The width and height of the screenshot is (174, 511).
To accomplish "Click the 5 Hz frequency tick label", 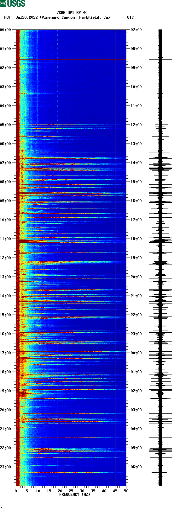I will coord(27,491).
